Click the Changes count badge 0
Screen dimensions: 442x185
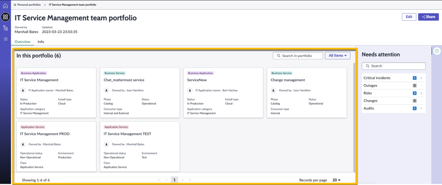click(x=415, y=101)
